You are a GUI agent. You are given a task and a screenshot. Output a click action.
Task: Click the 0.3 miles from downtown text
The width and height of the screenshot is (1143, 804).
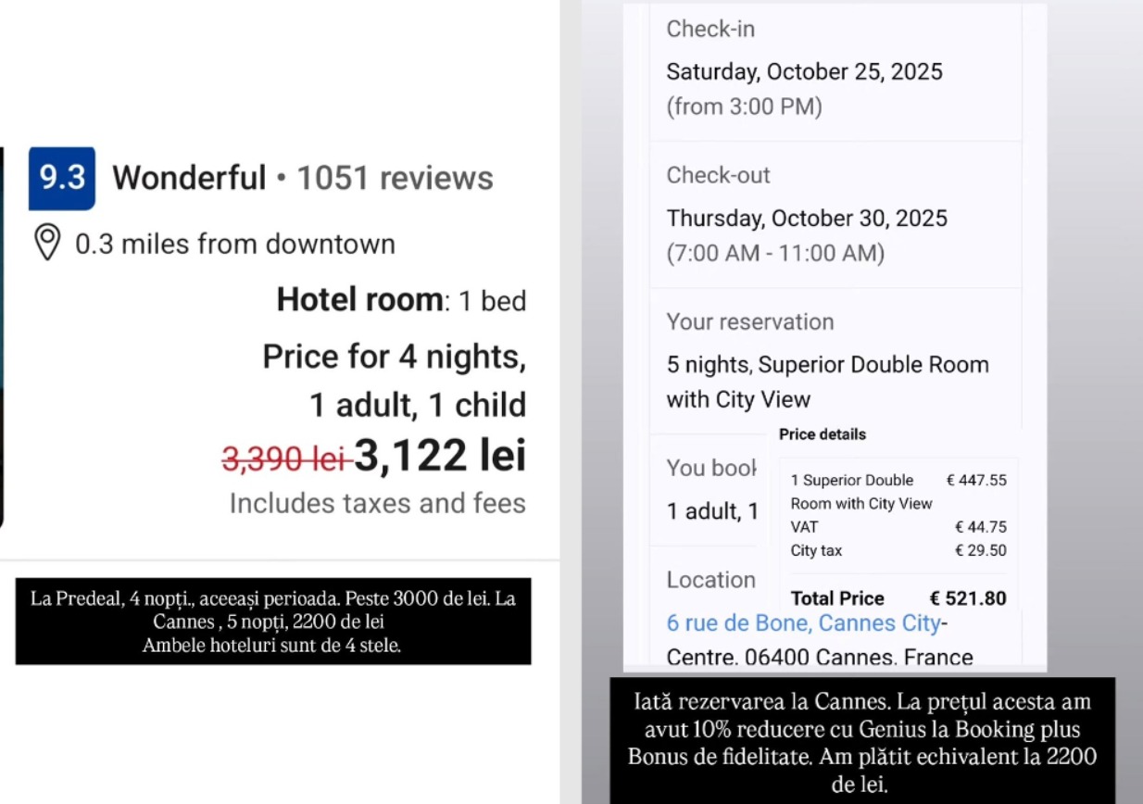(x=234, y=245)
